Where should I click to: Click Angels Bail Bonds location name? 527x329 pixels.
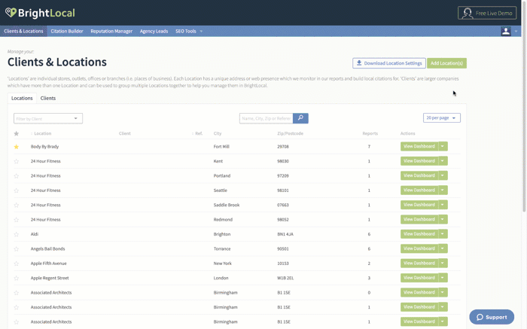[x=47, y=248]
